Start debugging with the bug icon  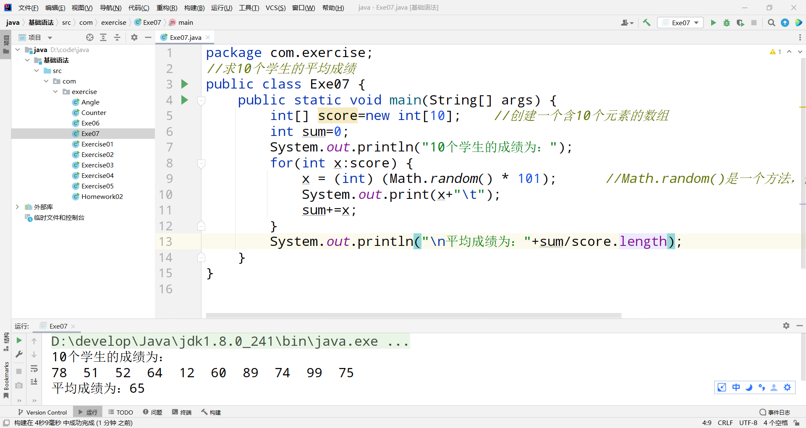click(x=727, y=23)
